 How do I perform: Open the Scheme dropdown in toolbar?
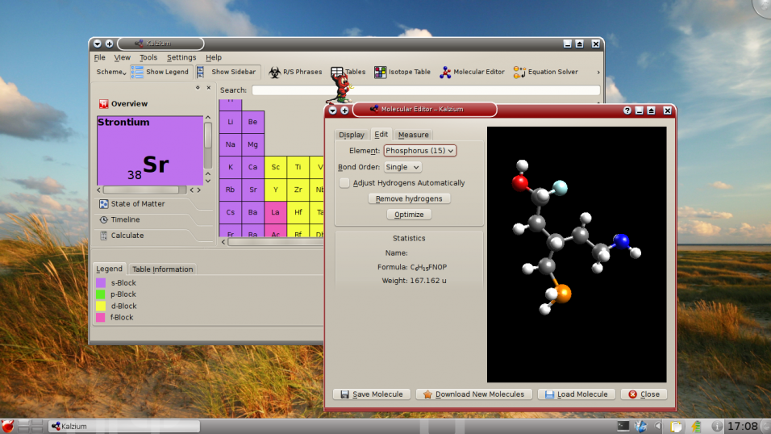pyautogui.click(x=111, y=72)
